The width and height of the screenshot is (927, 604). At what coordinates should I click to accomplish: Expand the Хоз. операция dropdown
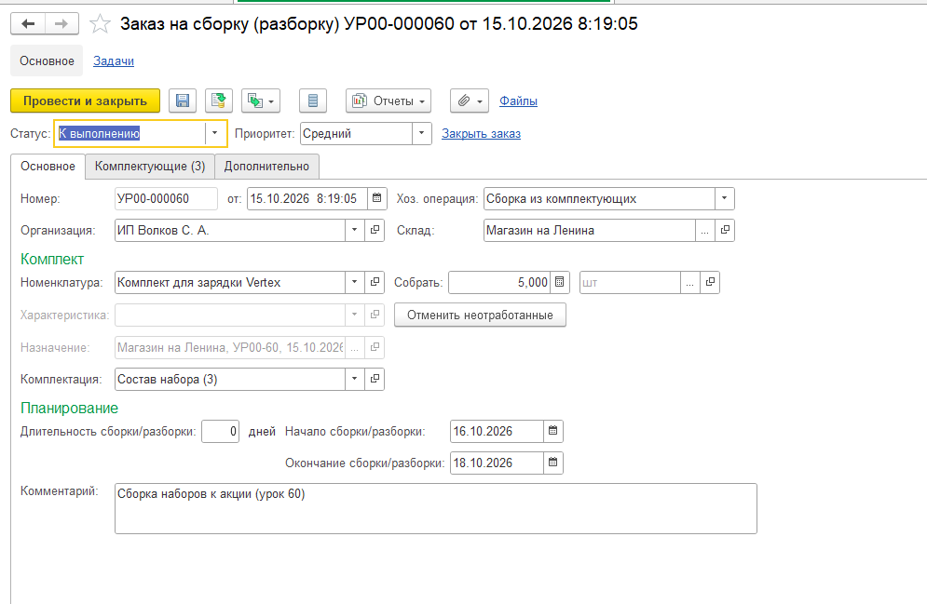pos(724,198)
